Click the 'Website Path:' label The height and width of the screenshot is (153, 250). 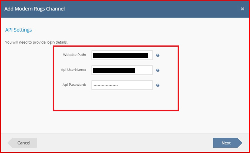(x=74, y=55)
